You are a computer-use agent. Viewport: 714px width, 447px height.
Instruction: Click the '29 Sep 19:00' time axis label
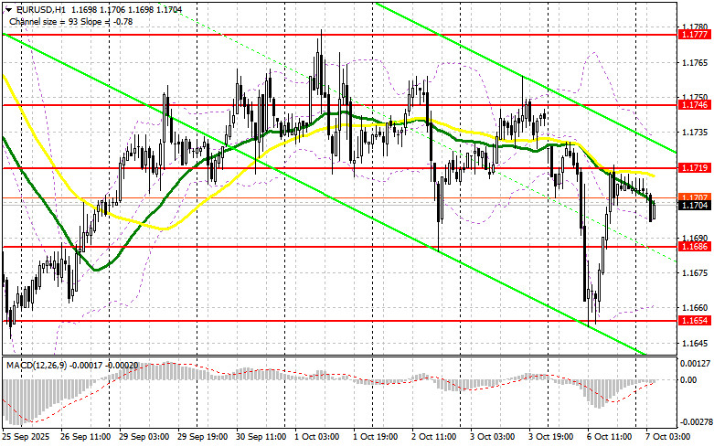coord(203,437)
